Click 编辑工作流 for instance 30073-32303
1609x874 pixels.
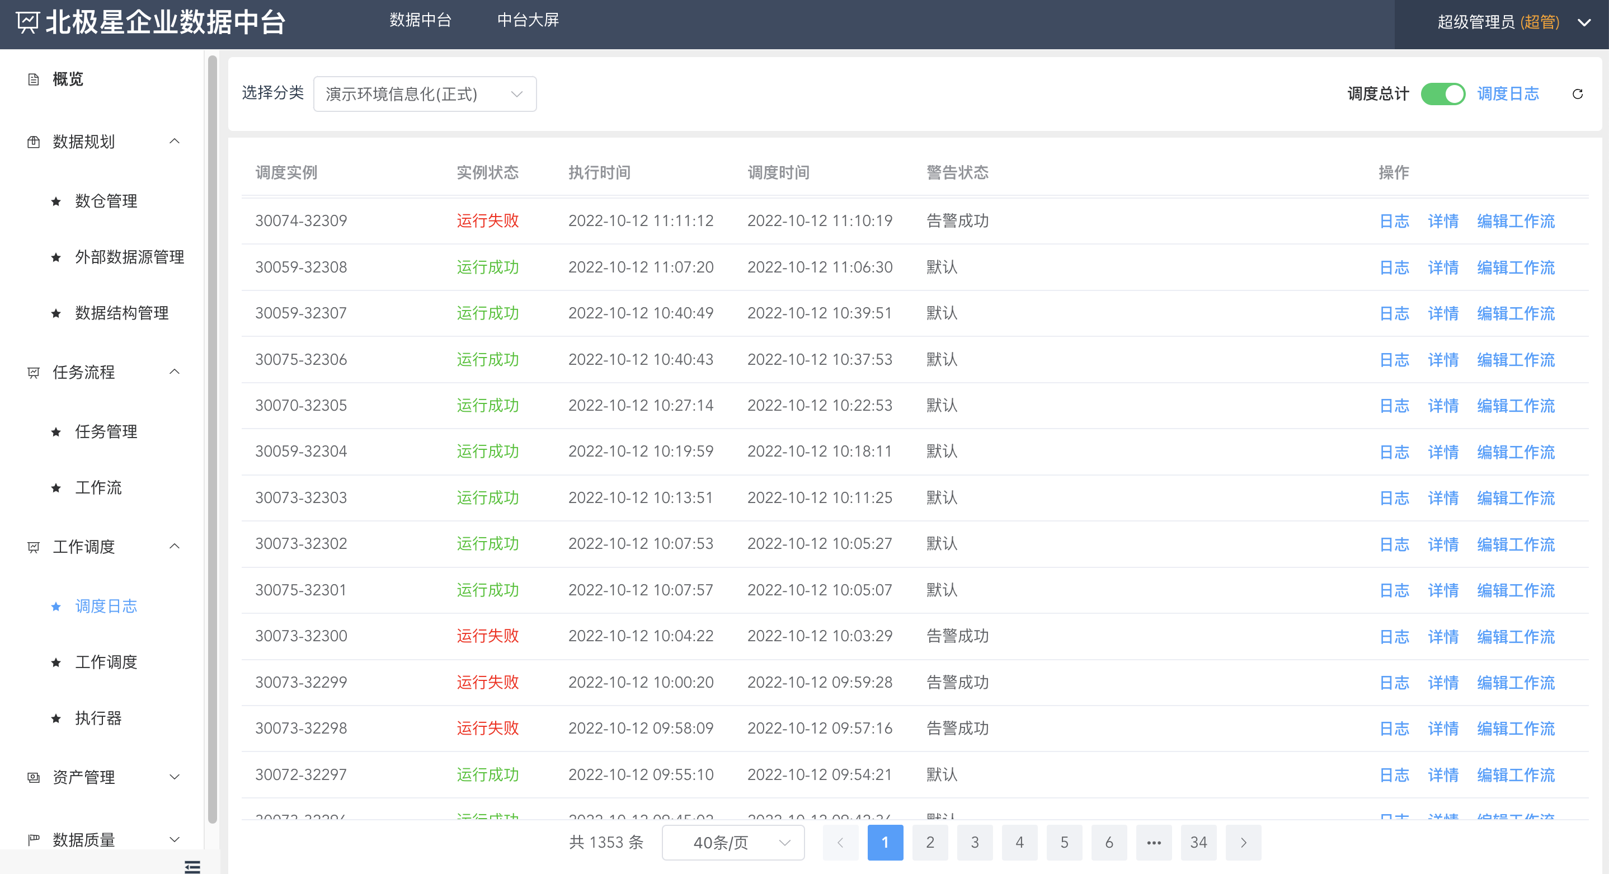tap(1516, 498)
